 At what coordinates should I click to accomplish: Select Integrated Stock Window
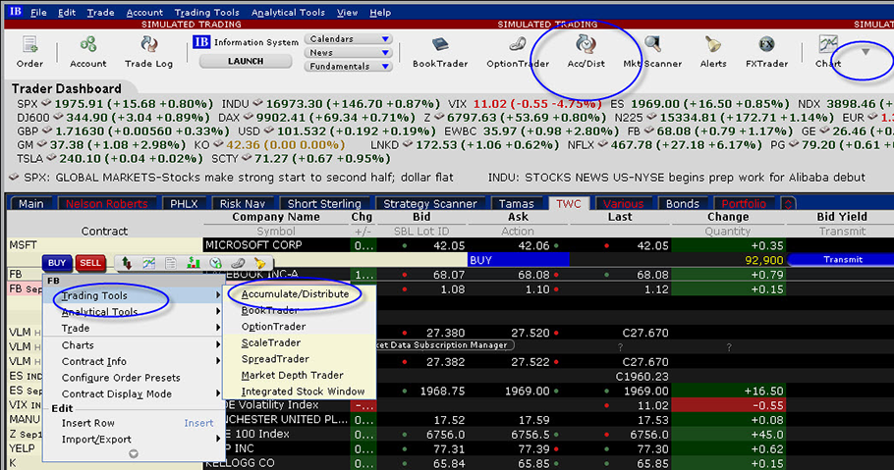(x=303, y=392)
